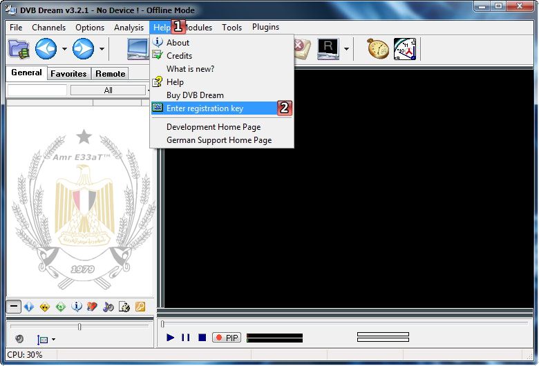The image size is (539, 366).
Task: Open the scheduler clock calendar icon
Action: tap(405, 49)
